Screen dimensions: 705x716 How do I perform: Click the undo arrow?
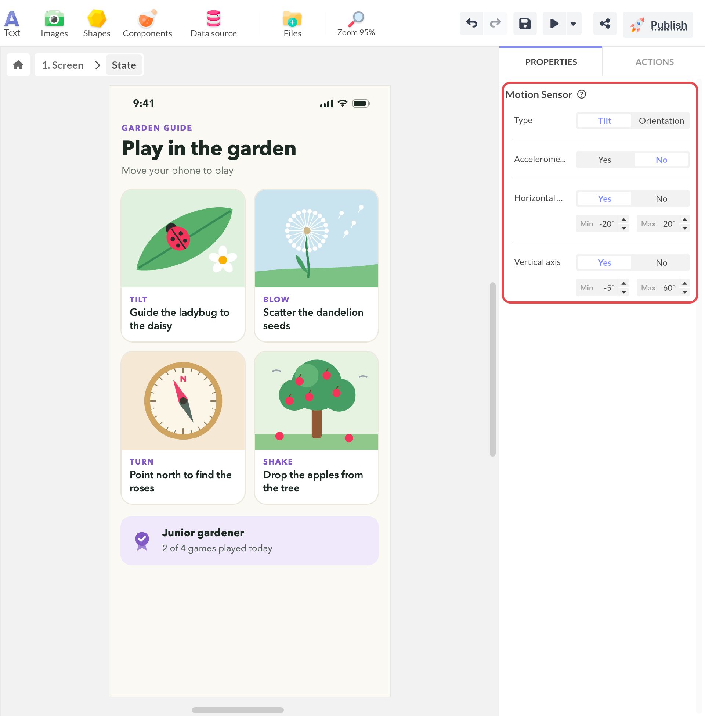tap(471, 24)
